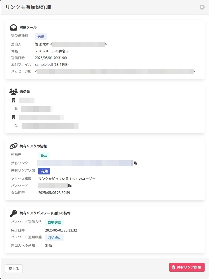The height and width of the screenshot is (279, 209).
Task: Copy the shared link URL to clipboard
Action: [x=135, y=163]
